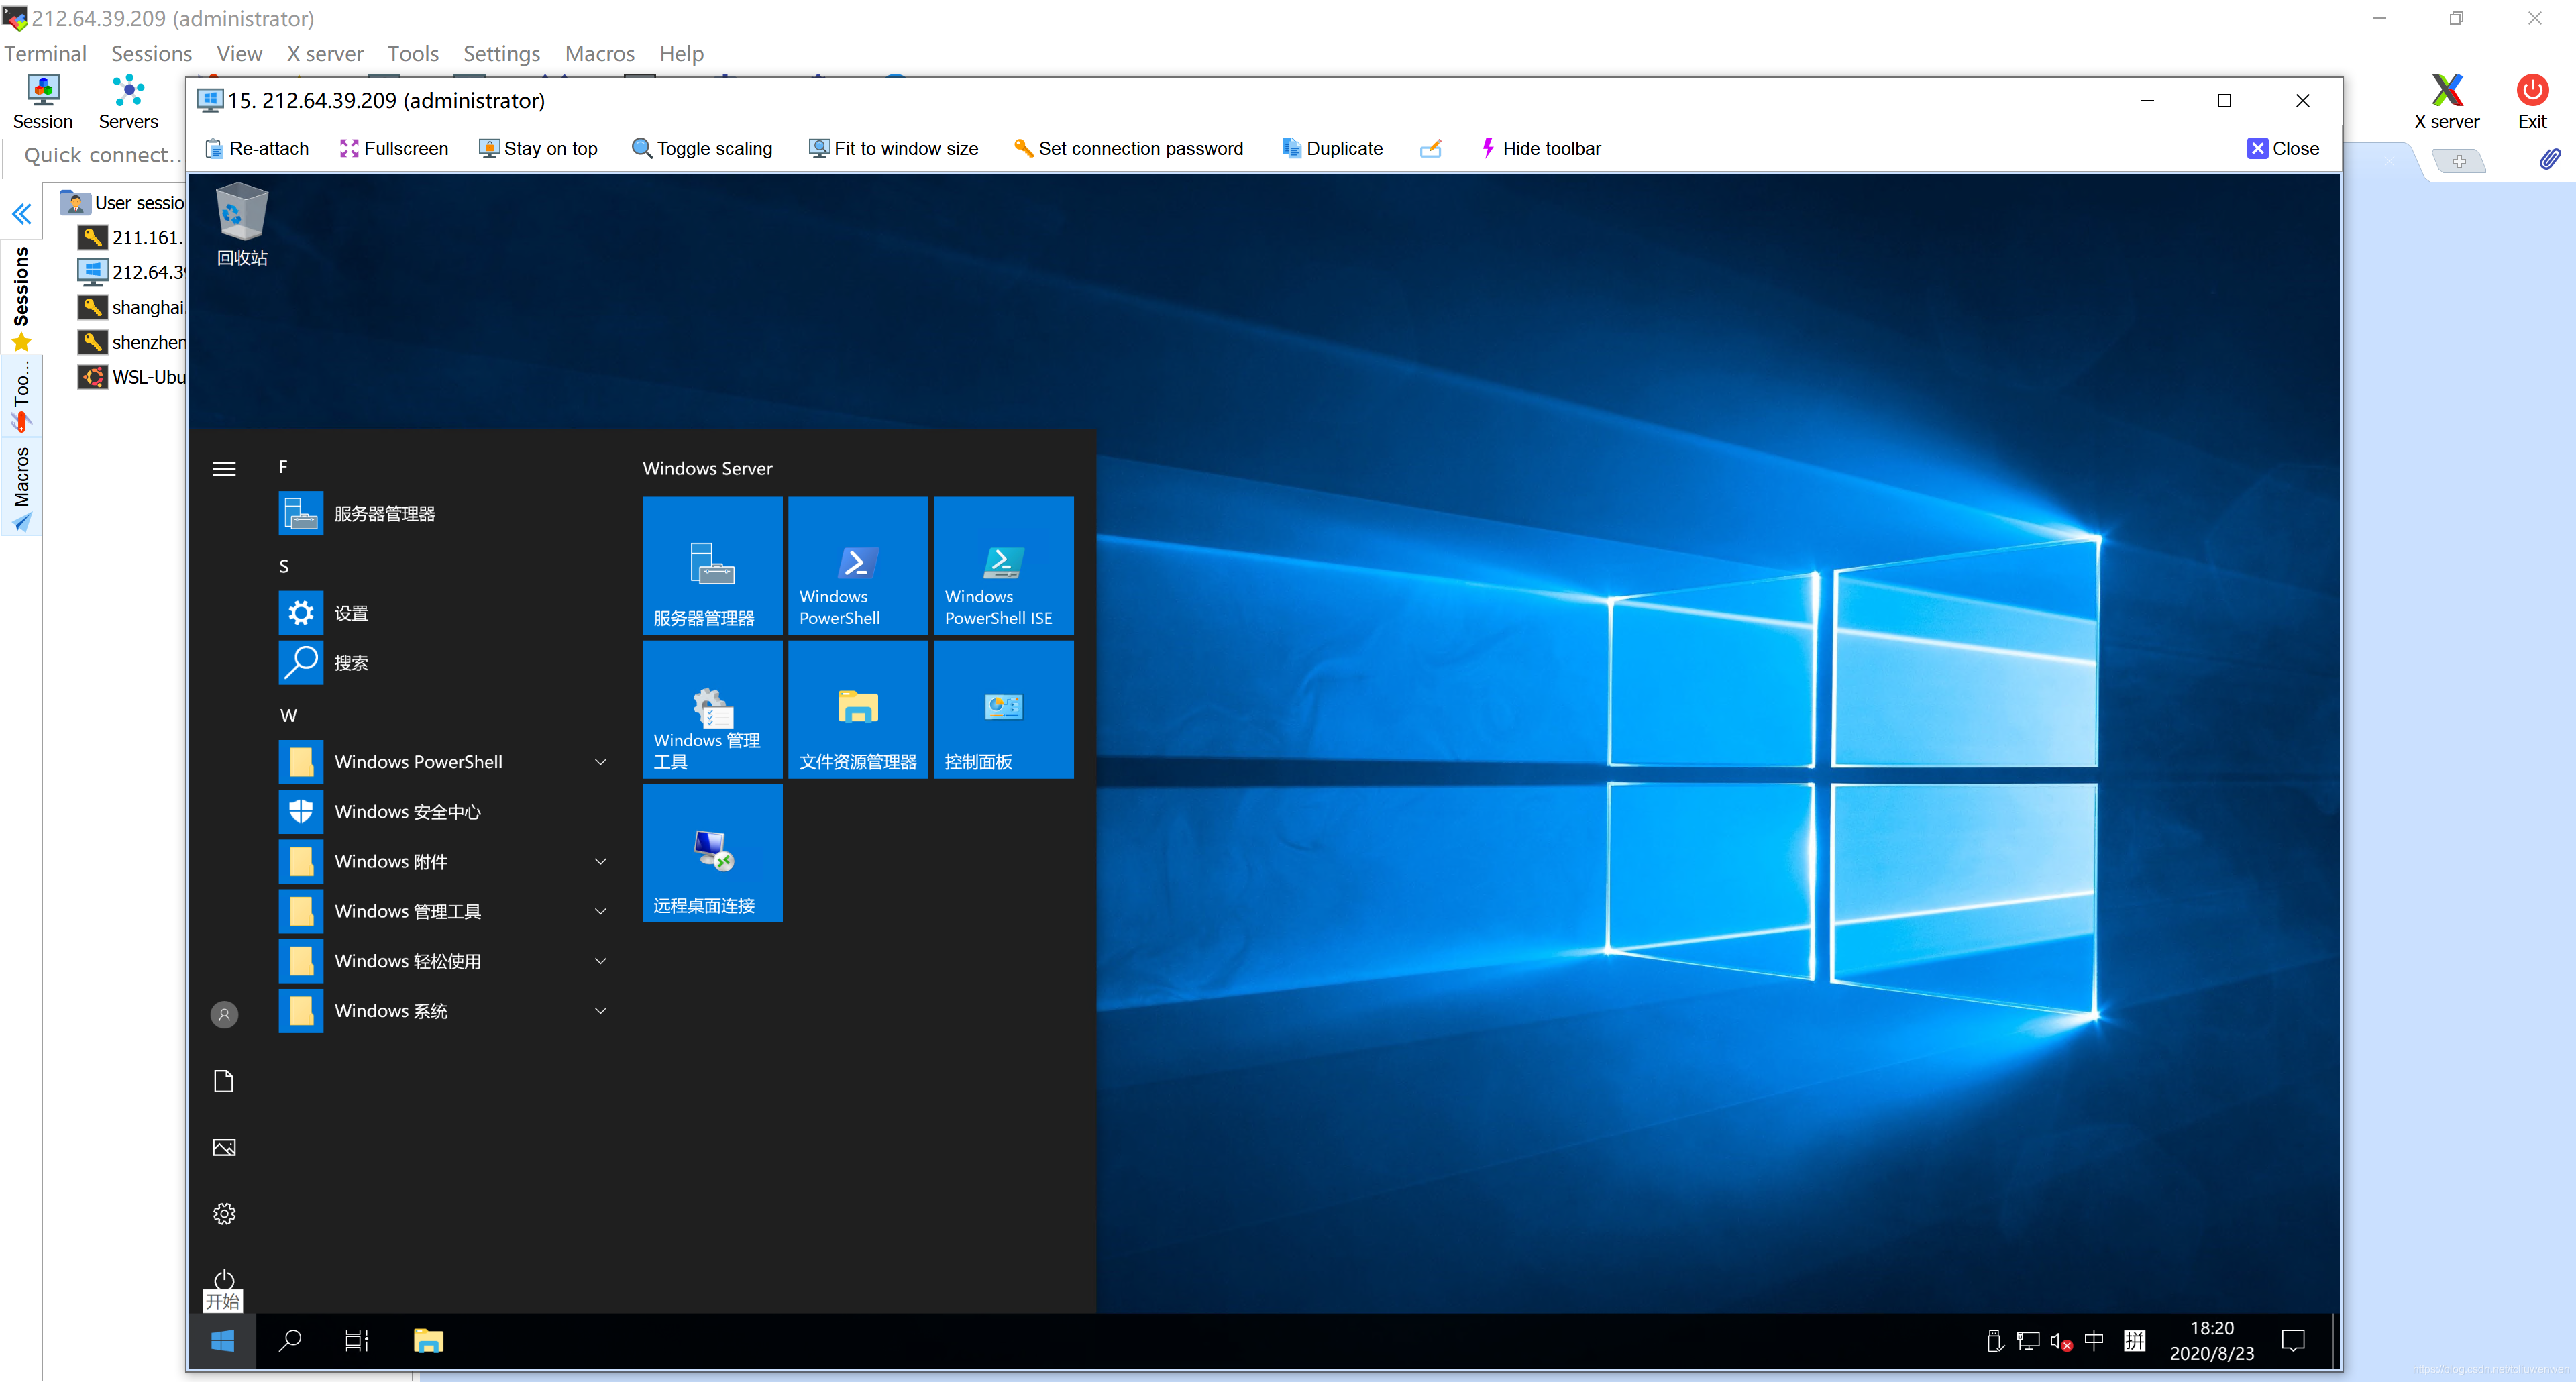This screenshot has height=1382, width=2576.
Task: Expand the Windows PowerShell folder
Action: tap(445, 762)
